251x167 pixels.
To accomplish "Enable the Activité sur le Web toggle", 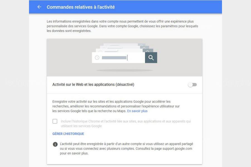I will [x=192, y=85].
